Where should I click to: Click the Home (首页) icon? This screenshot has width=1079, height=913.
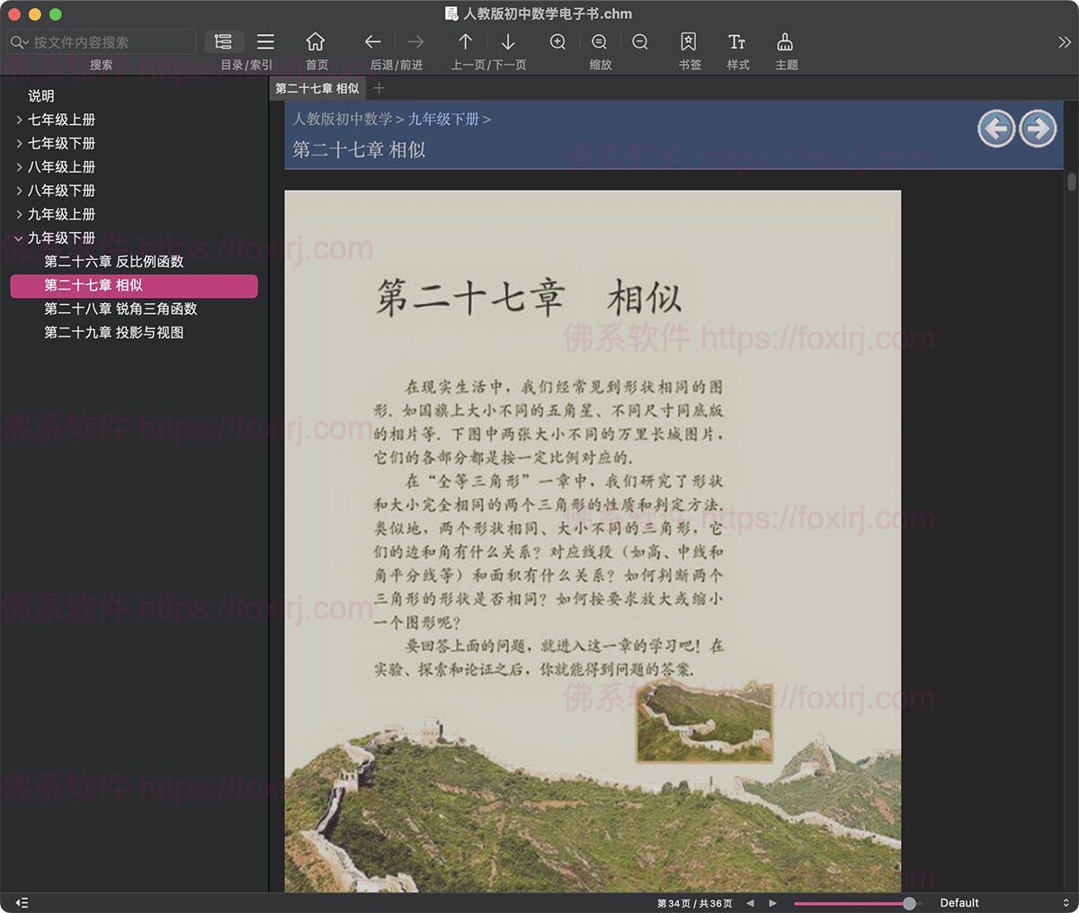point(315,42)
